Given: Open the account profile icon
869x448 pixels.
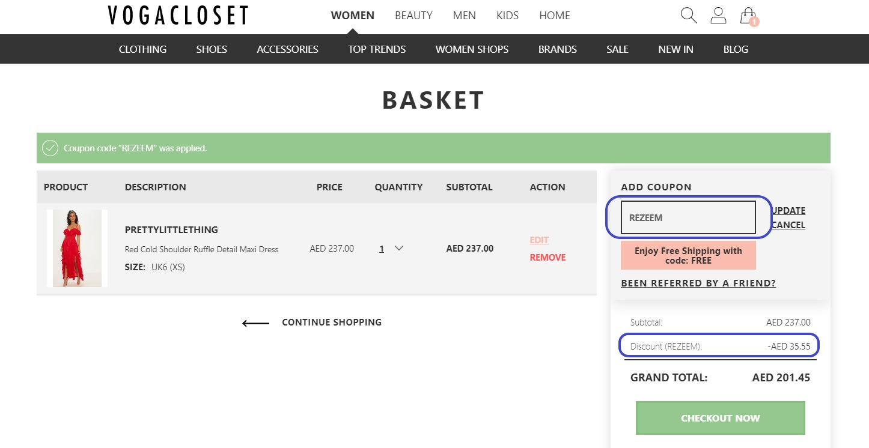Looking at the screenshot, I should [x=718, y=15].
